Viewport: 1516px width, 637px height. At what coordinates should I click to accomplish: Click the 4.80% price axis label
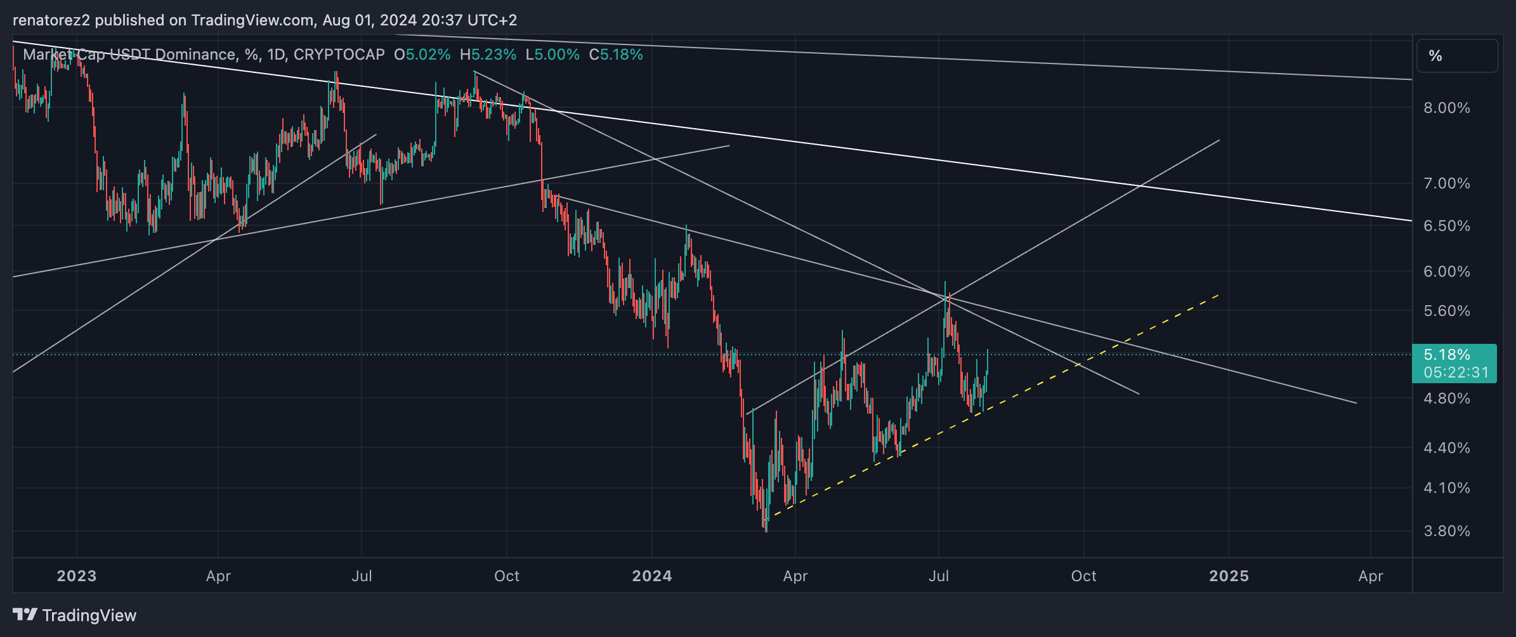(x=1447, y=398)
